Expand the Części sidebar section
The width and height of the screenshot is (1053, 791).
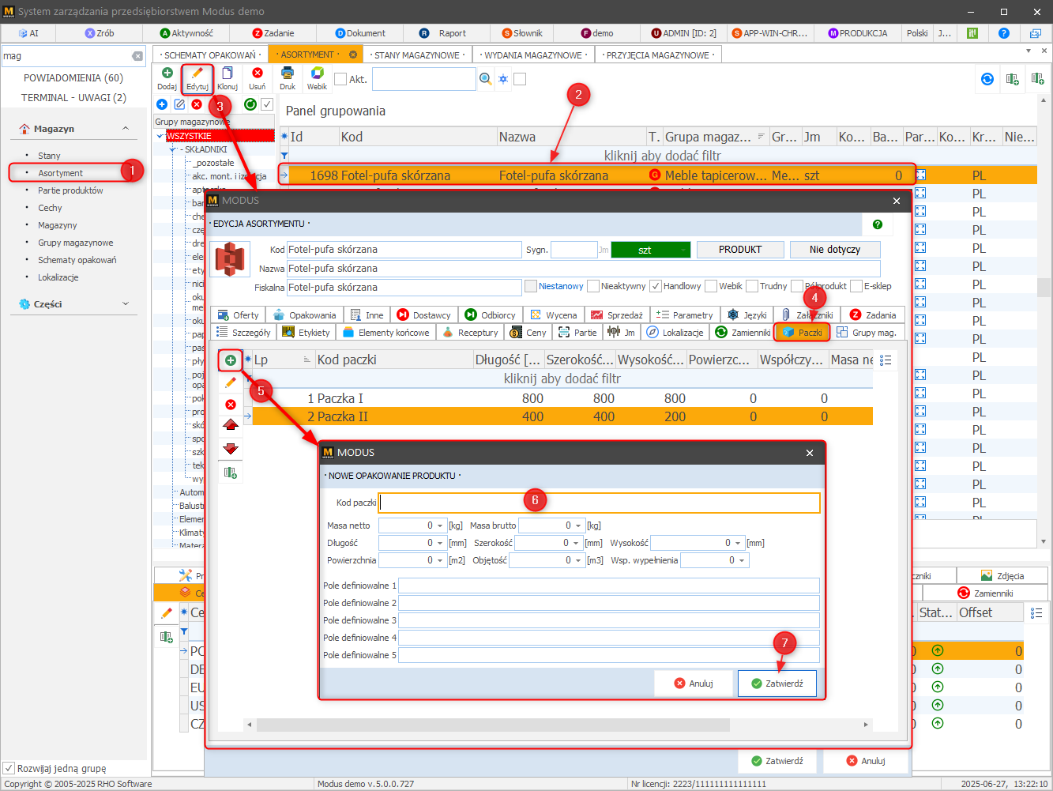[125, 304]
